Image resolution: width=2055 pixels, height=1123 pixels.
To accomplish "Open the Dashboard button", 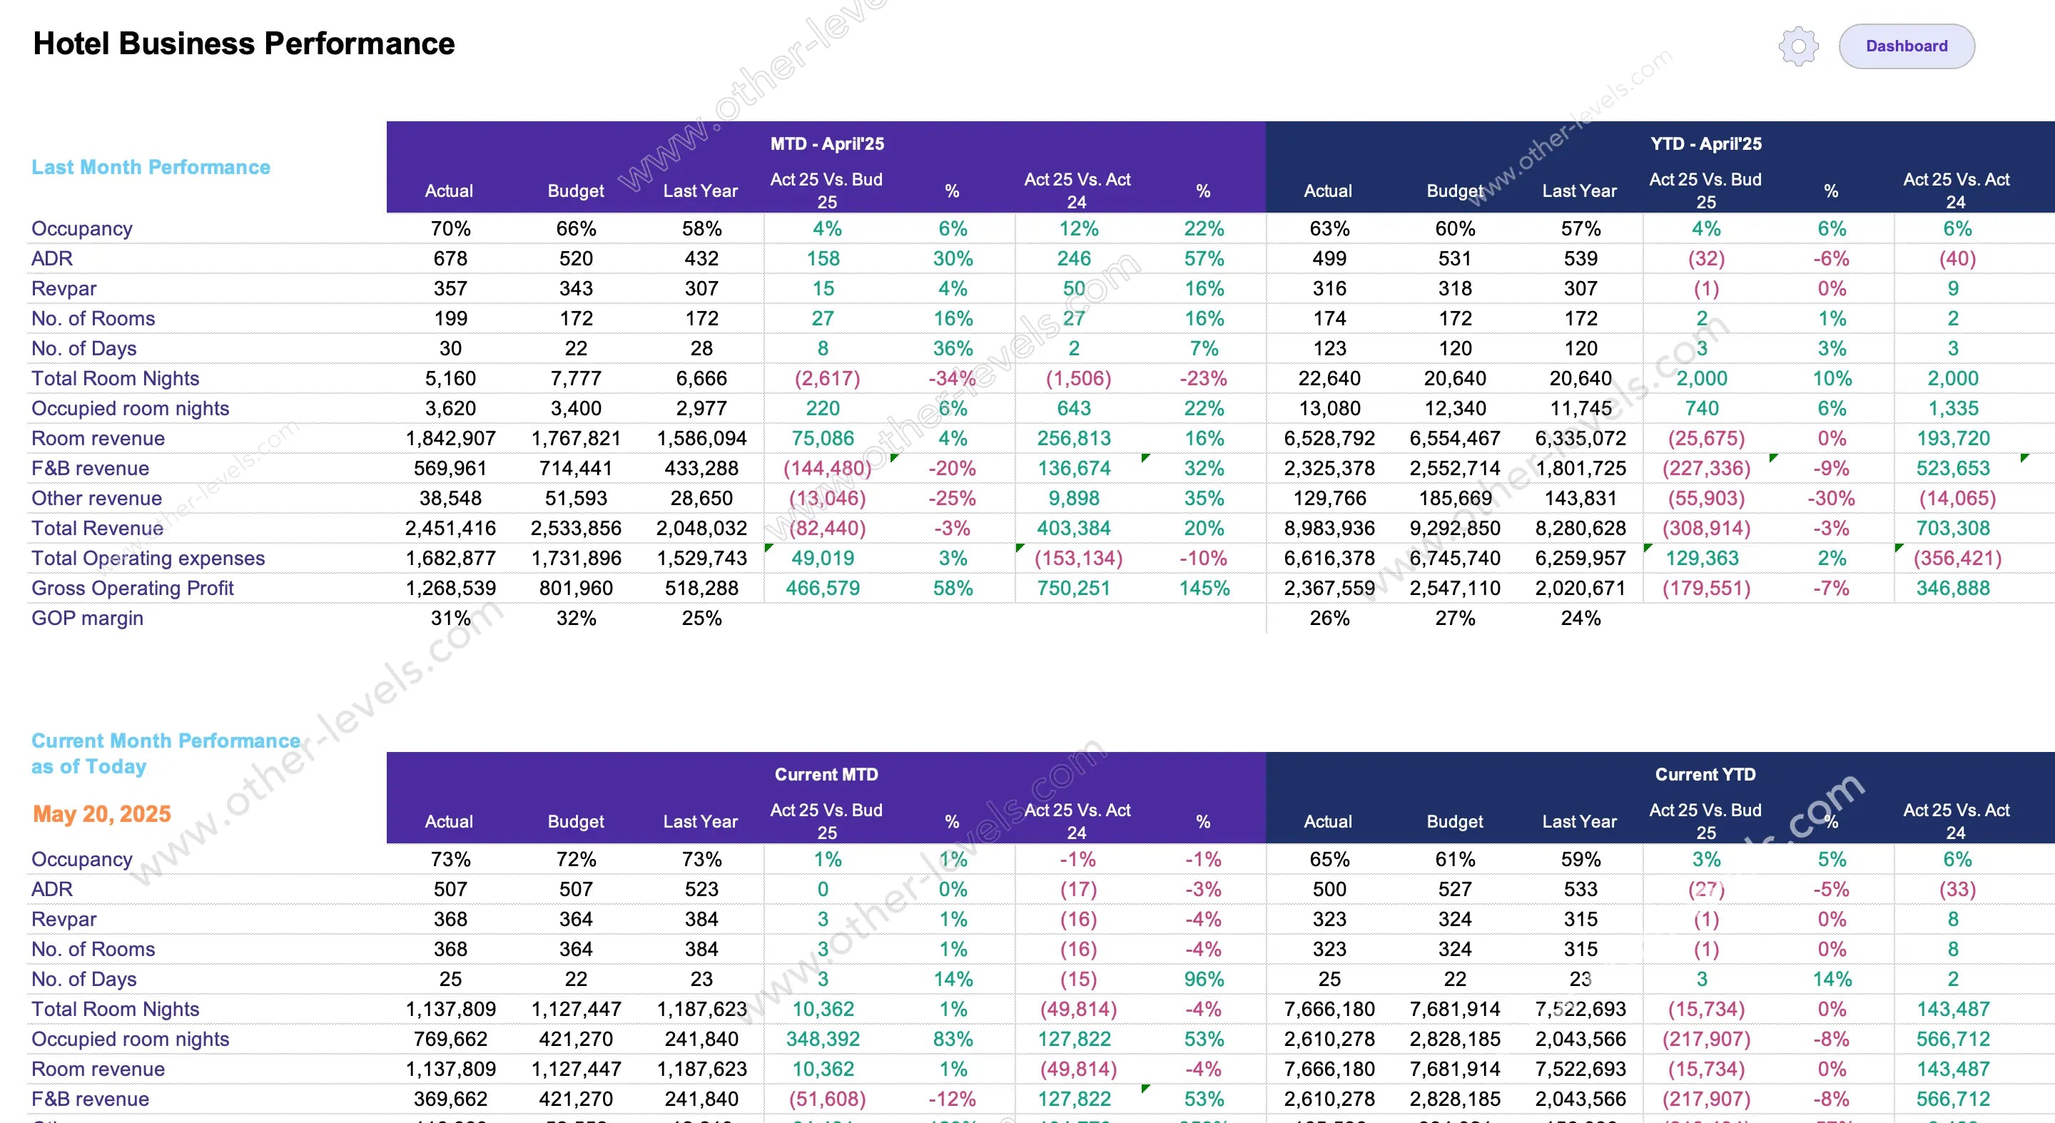I will pos(1906,46).
